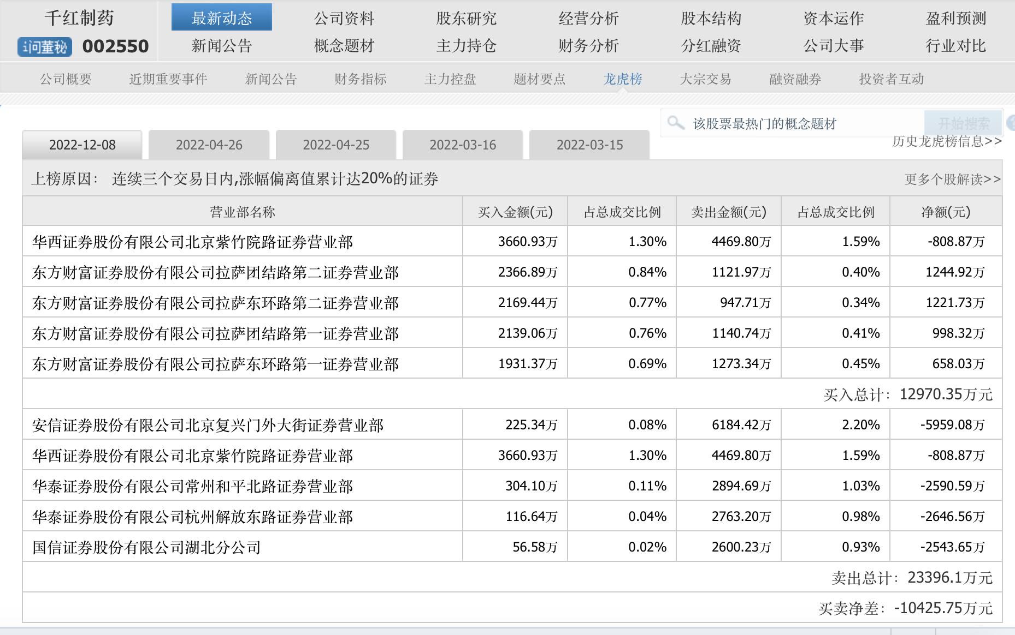Open the 财务分析 menu item
Screen dimensions: 1015x635
pyautogui.click(x=589, y=46)
